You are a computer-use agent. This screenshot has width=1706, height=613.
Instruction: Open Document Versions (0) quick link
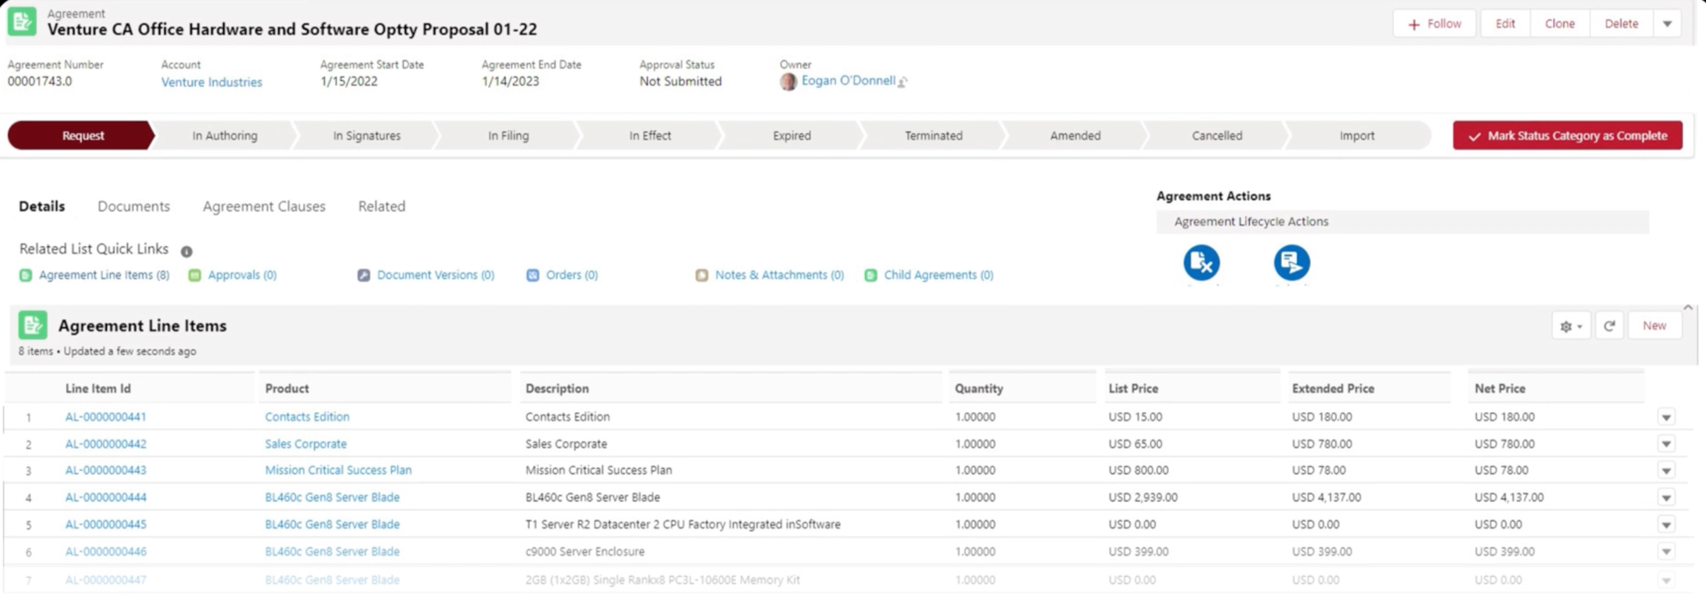point(435,275)
